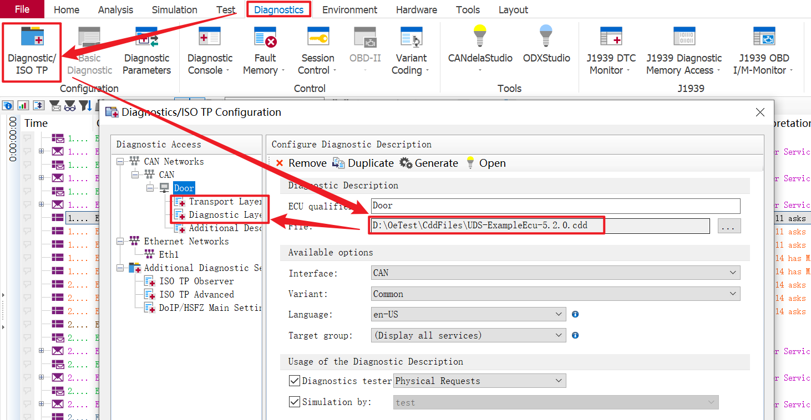Click the Language info icon
811x420 pixels.
tap(575, 314)
